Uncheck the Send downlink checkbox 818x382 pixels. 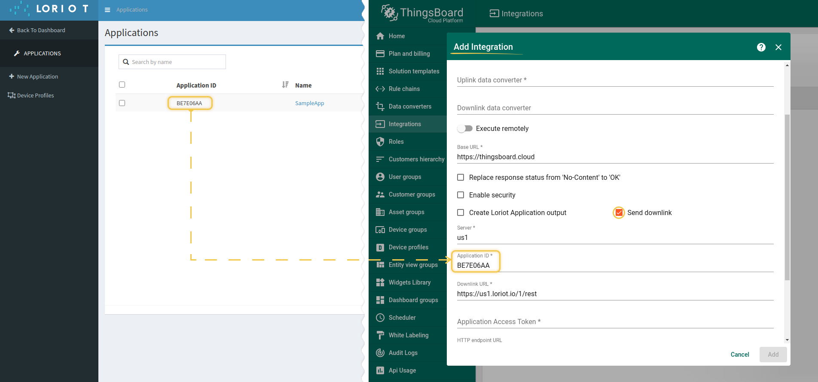pos(619,212)
